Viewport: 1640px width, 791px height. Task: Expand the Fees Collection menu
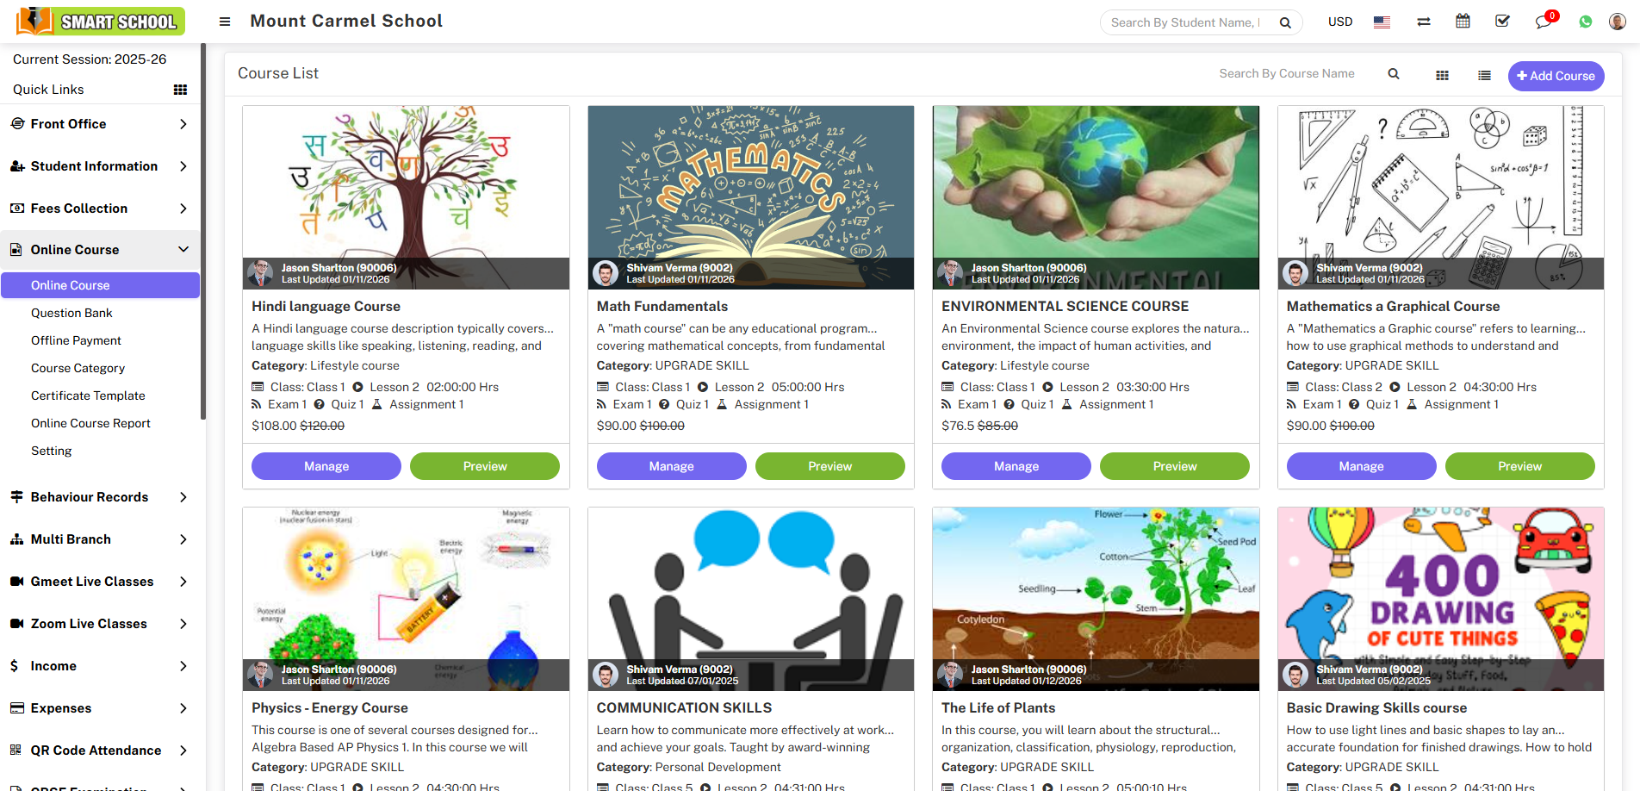100,209
